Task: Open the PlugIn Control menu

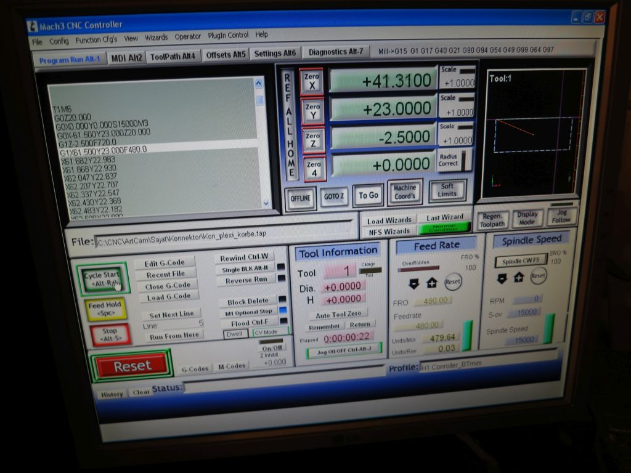Action: tap(228, 35)
